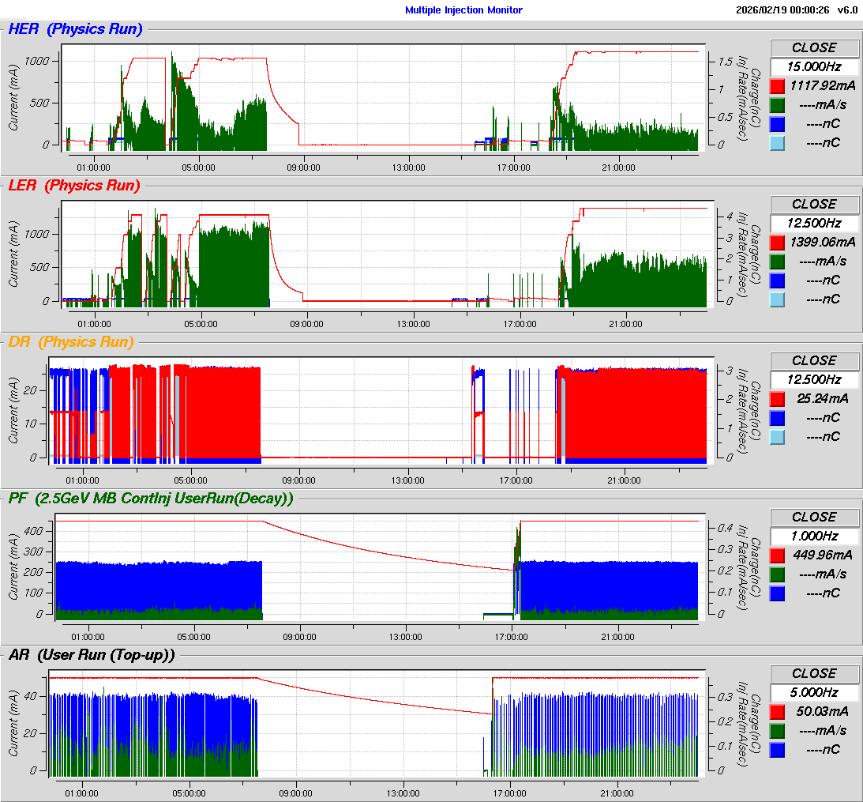Click CLOSE button for PF panel
863x802 pixels.
(x=814, y=518)
